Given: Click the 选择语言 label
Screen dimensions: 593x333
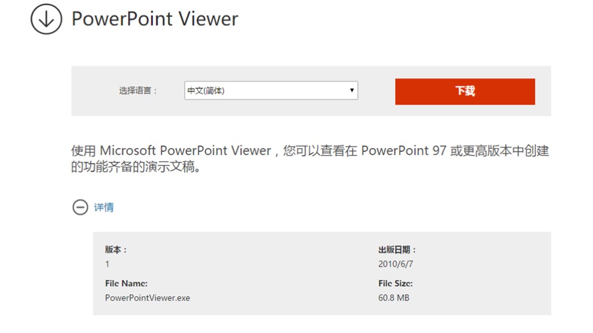Looking at the screenshot, I should tap(138, 91).
